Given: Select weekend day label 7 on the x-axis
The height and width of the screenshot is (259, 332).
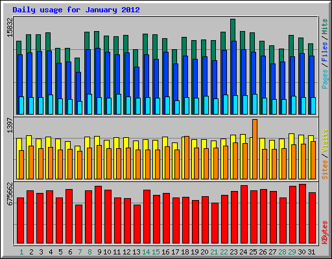Looking at the screenshot, I should point(80,252).
